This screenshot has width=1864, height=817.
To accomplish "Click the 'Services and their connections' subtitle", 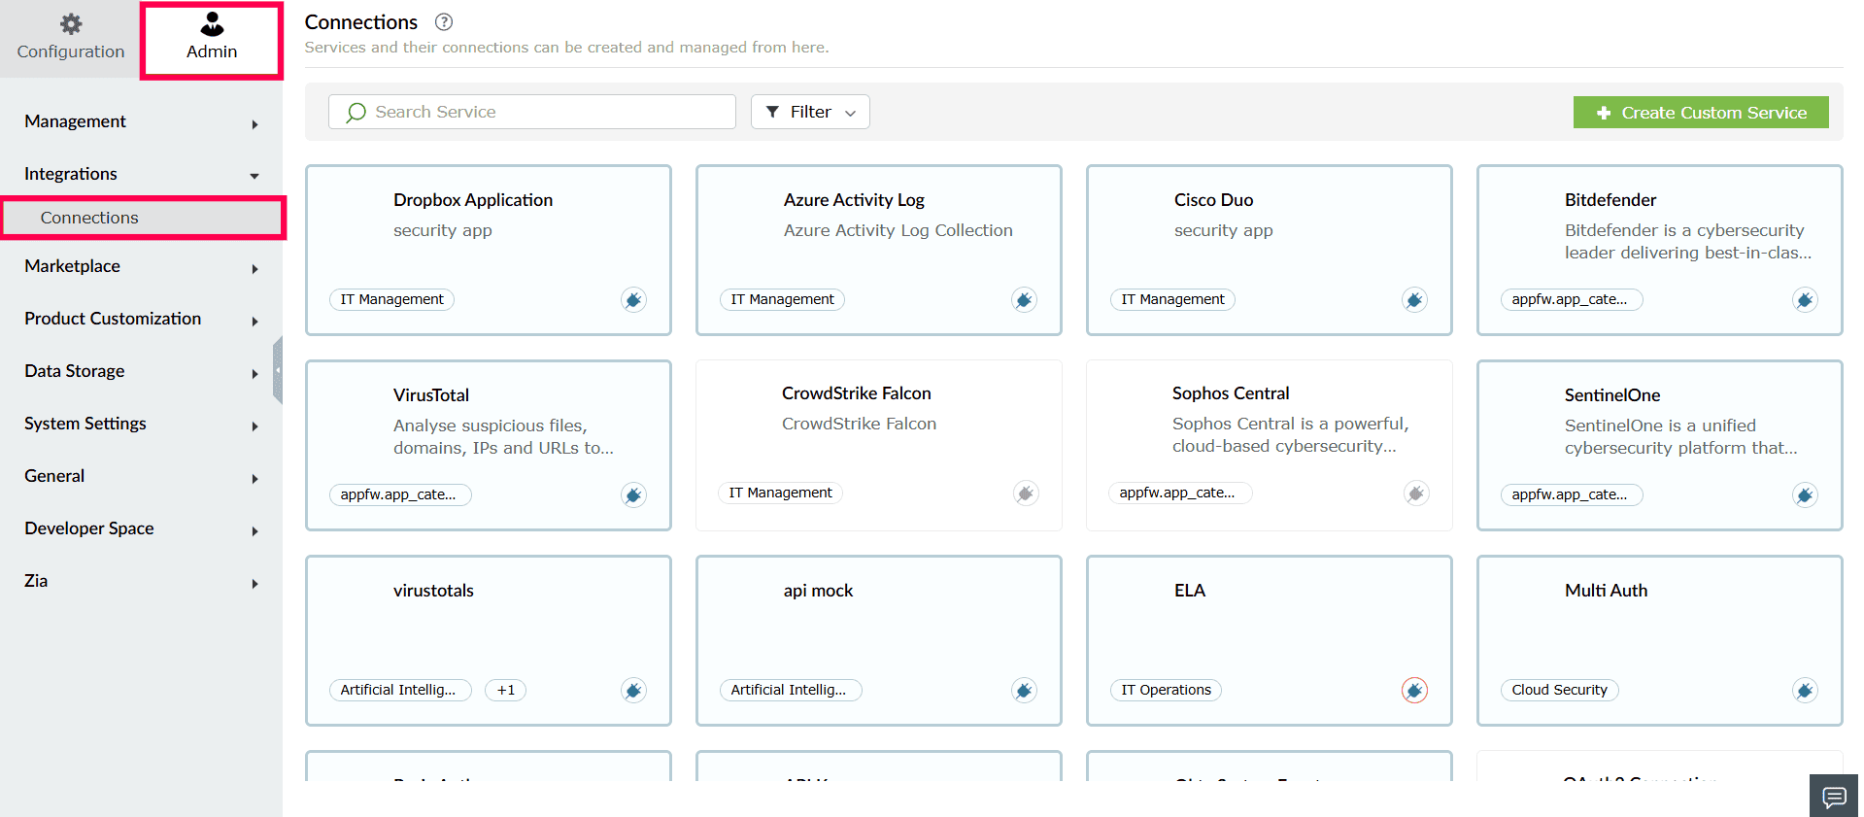I will tap(566, 48).
